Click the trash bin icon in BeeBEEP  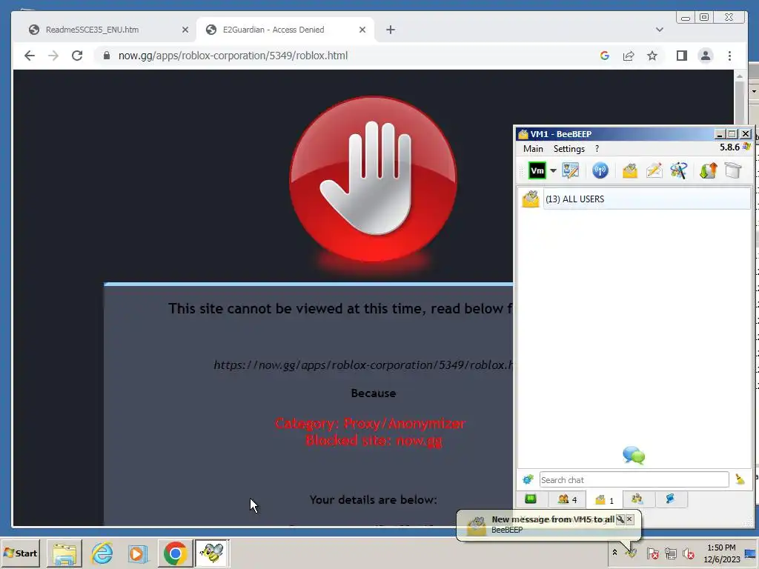coord(733,170)
